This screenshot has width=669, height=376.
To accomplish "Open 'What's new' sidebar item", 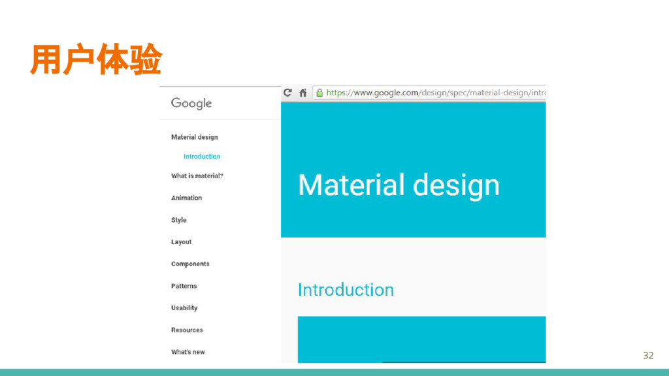I will tap(188, 352).
